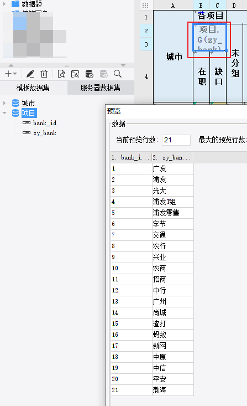Click the 浦发零售 cell
Screen dimensions: 247x406
tap(173, 213)
